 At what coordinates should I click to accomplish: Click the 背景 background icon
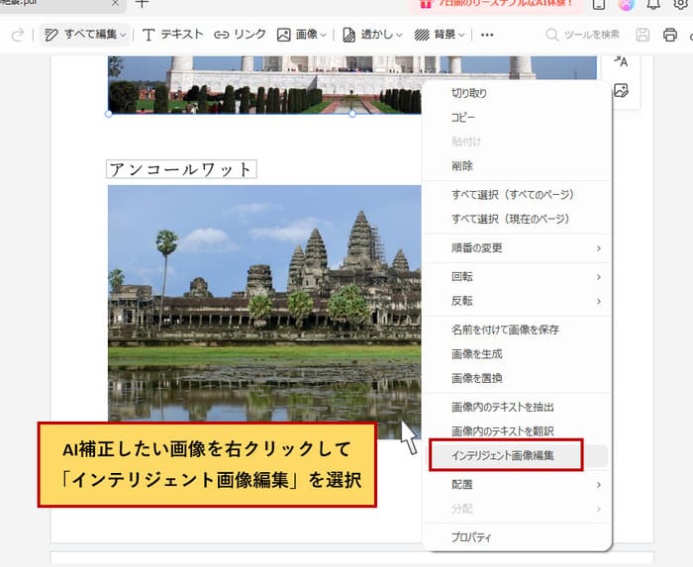[422, 35]
